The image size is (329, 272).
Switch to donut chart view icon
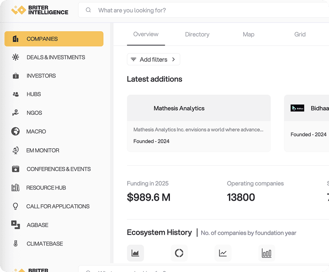[179, 253]
